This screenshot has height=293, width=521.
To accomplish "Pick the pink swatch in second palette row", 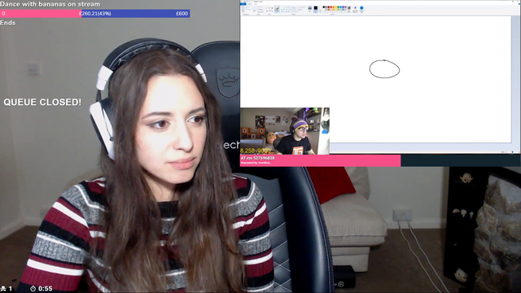I will pyautogui.click(x=331, y=10).
